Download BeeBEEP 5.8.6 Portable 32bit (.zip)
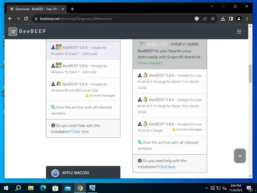Image resolution: width=257 pixels, height=193 pixels. [x=83, y=69]
